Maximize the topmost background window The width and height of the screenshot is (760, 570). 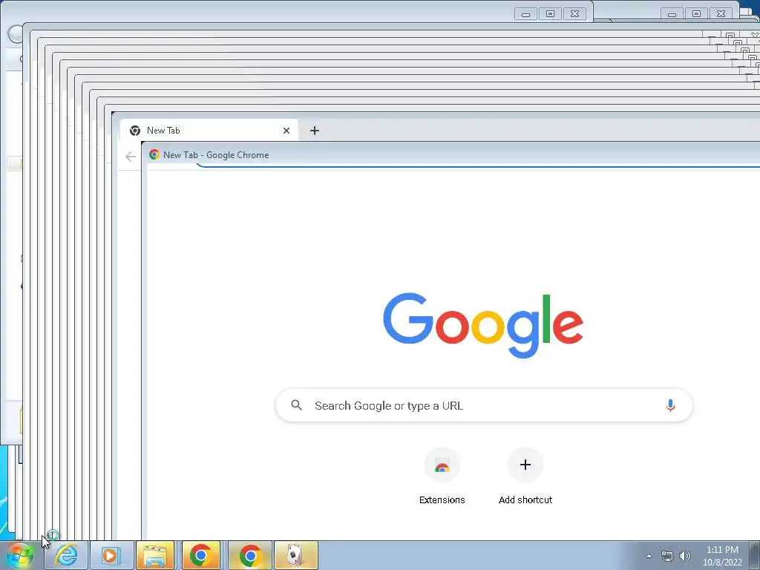coord(550,14)
